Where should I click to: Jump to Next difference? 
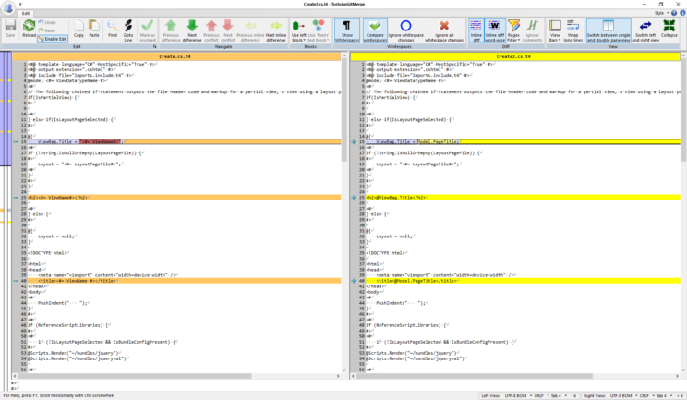coord(192,30)
